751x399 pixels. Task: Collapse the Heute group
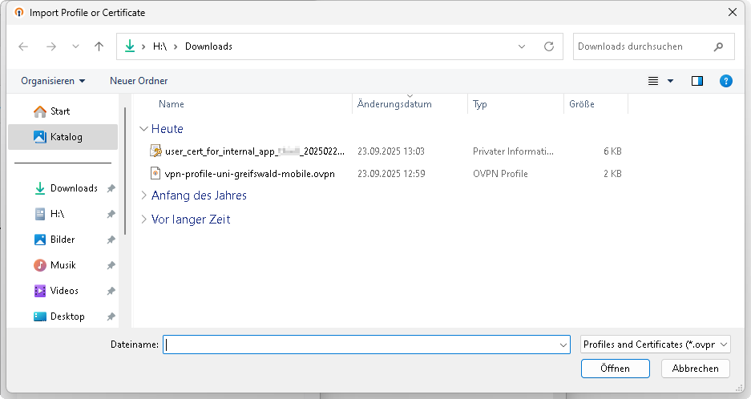coord(144,129)
